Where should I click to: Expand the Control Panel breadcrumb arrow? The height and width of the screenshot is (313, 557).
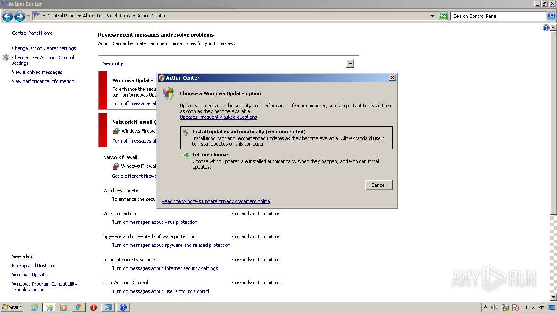coord(79,16)
